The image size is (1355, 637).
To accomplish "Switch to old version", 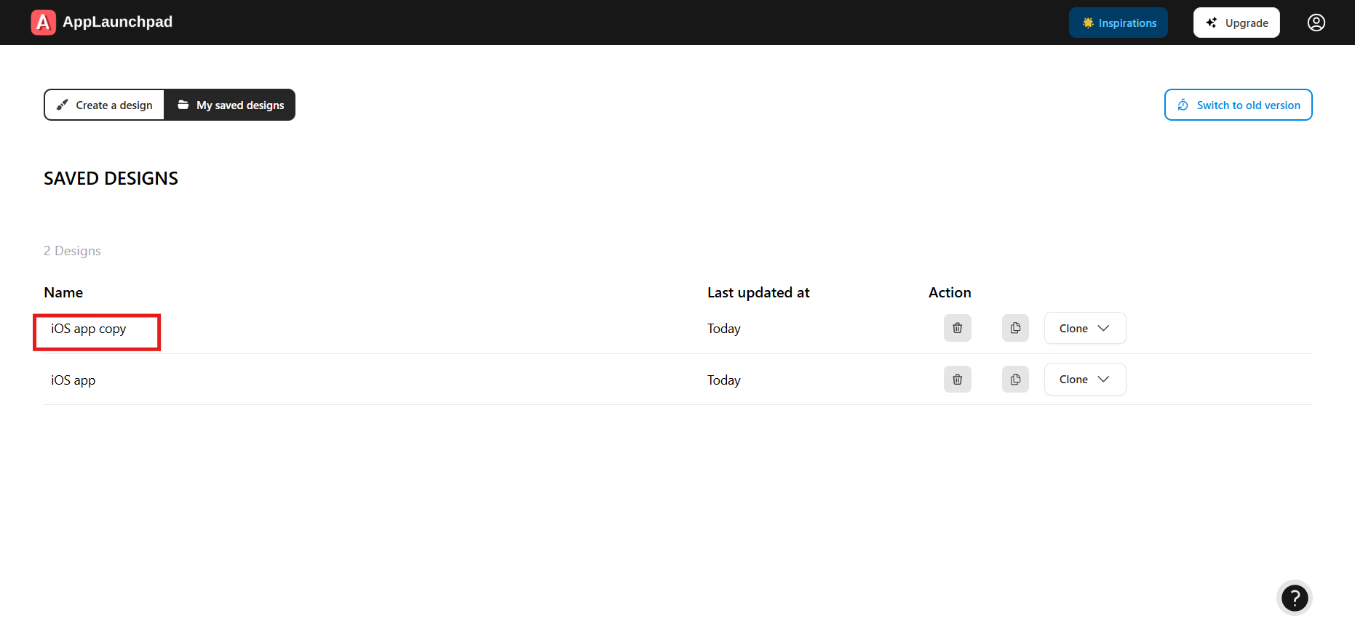I will pos(1238,105).
